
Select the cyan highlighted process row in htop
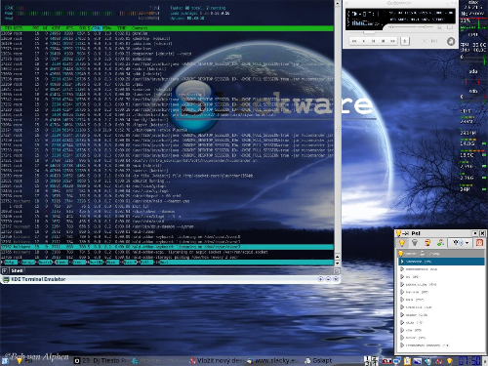tap(167, 247)
